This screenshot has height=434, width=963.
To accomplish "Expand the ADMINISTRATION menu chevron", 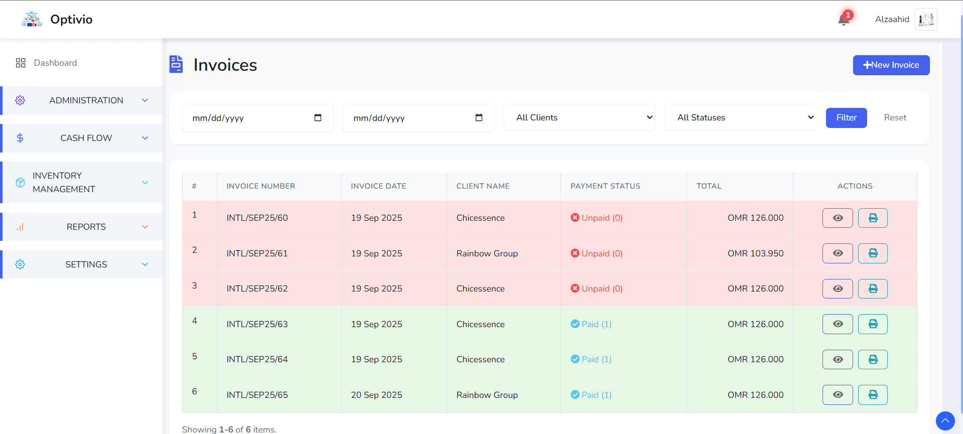I will tap(145, 100).
